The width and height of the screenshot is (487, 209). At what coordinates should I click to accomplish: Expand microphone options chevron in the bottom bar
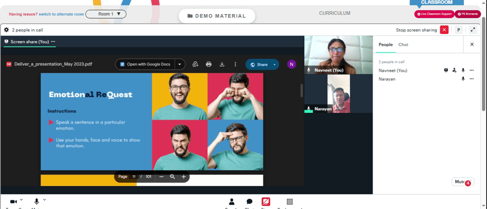click(44, 200)
